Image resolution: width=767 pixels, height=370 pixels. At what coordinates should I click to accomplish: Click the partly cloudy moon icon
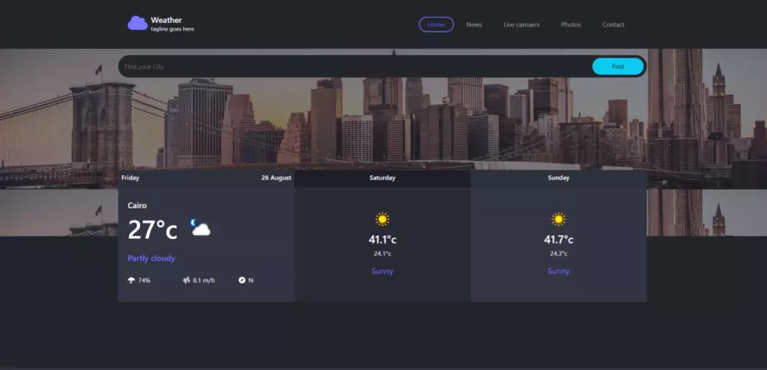point(200,228)
